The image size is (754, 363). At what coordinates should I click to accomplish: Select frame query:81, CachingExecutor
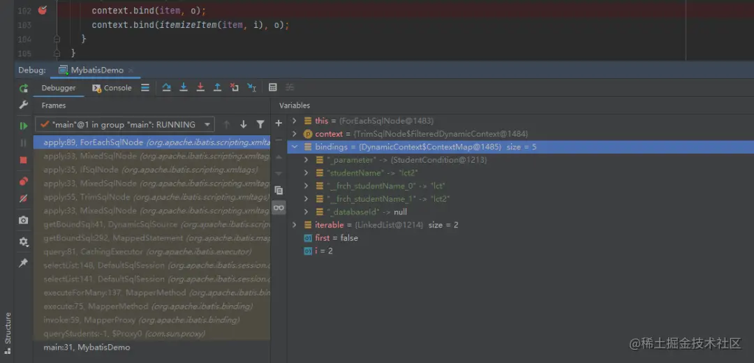pos(152,251)
